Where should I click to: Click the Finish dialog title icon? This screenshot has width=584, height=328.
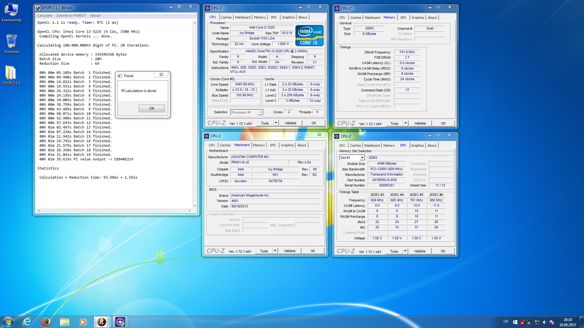(x=120, y=76)
